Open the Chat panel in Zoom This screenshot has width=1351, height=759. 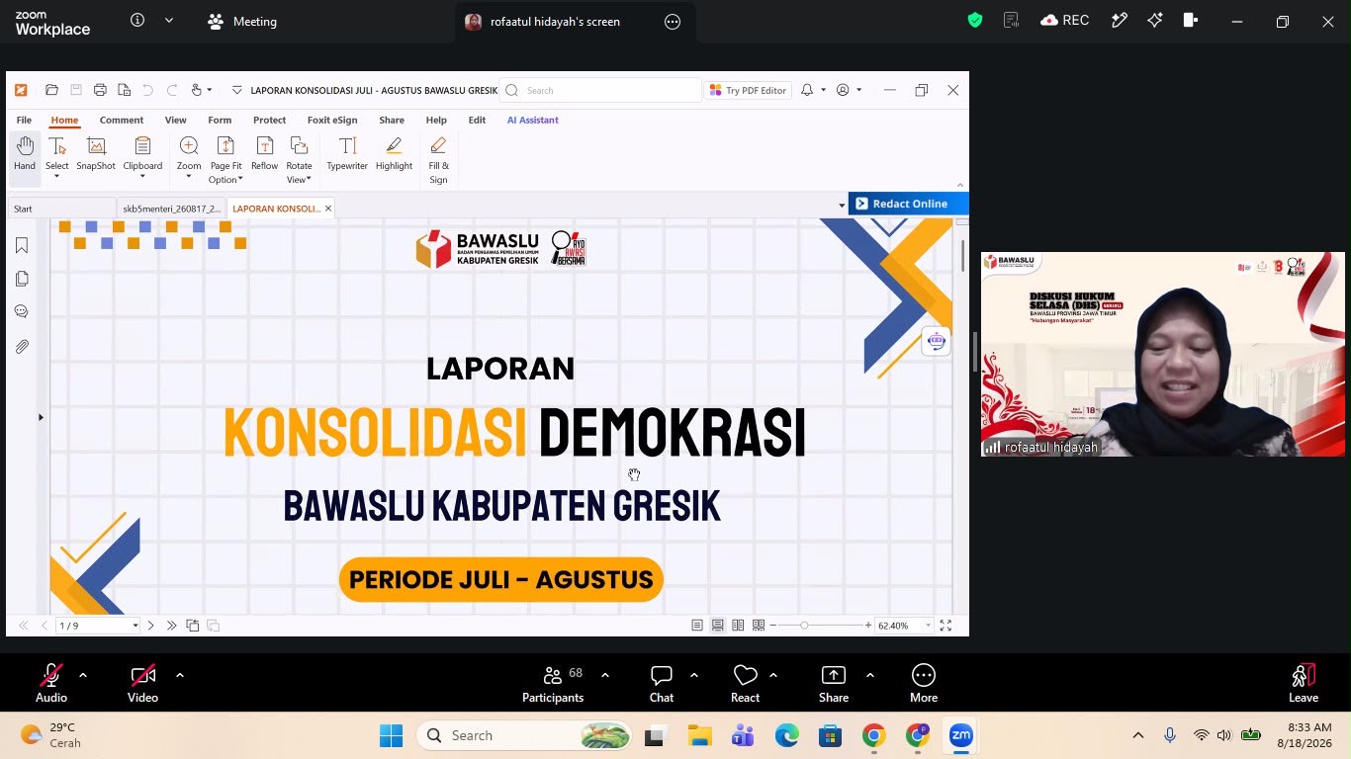pyautogui.click(x=662, y=683)
